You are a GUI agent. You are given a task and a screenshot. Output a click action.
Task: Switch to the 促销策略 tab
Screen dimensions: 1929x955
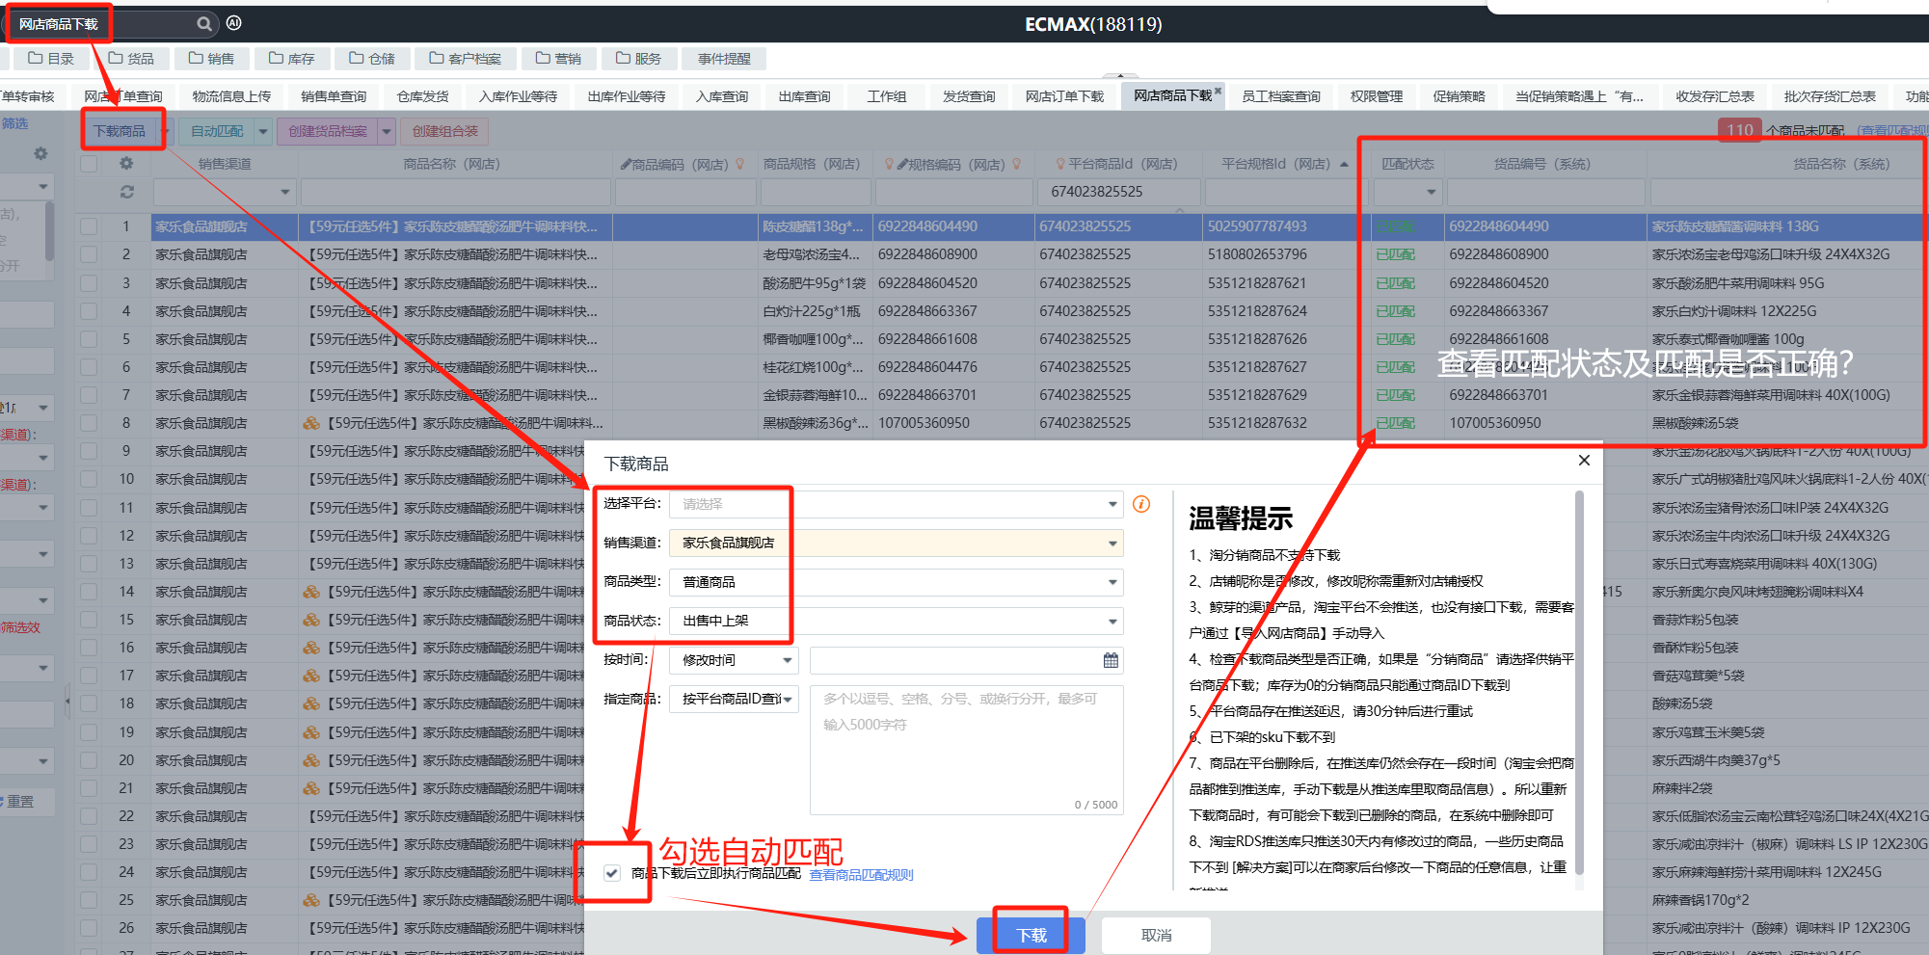(x=1459, y=96)
